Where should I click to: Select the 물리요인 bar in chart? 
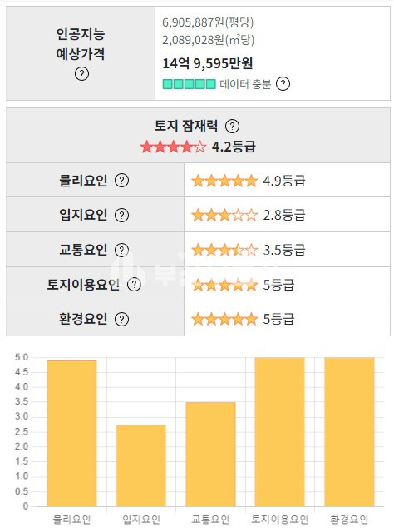(71, 433)
